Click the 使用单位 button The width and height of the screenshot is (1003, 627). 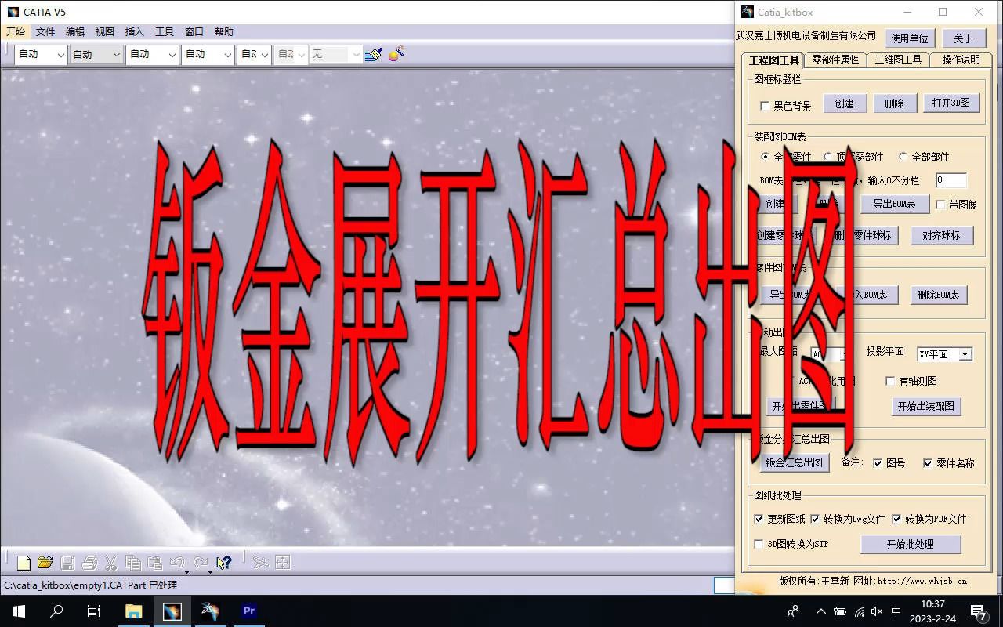click(910, 38)
